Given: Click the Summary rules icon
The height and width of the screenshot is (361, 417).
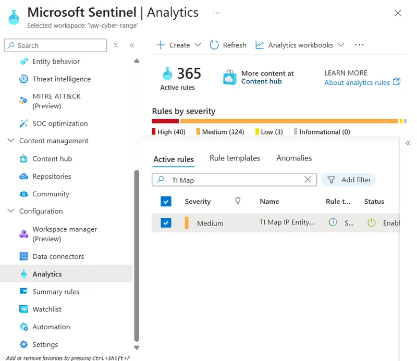Looking at the screenshot, I should [23, 291].
